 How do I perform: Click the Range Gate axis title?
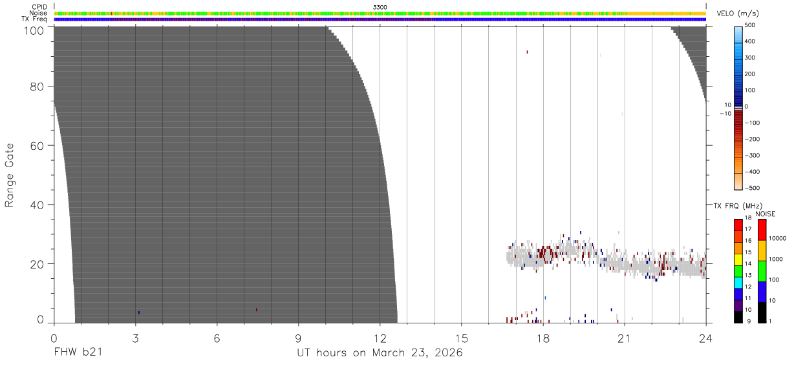pyautogui.click(x=10, y=175)
